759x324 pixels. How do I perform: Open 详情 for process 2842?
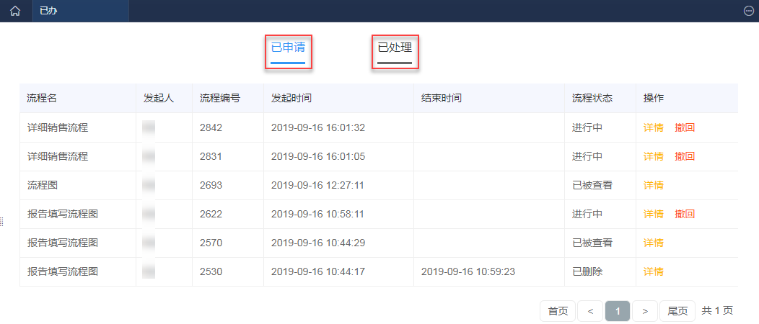point(653,127)
